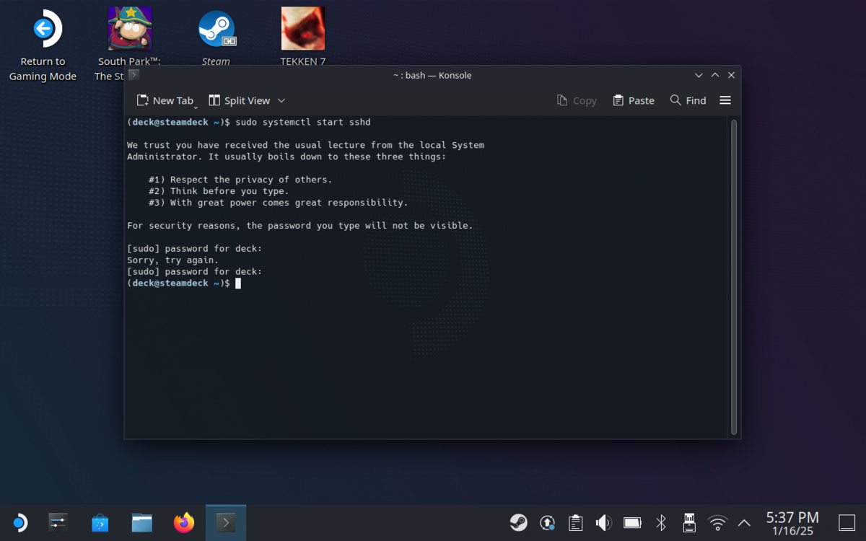Click the Konsole terminal scrollbar
This screenshot has height=541, width=866.
[734, 277]
